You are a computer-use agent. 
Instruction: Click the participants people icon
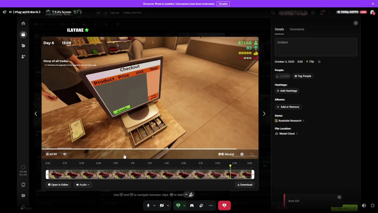click(x=191, y=195)
